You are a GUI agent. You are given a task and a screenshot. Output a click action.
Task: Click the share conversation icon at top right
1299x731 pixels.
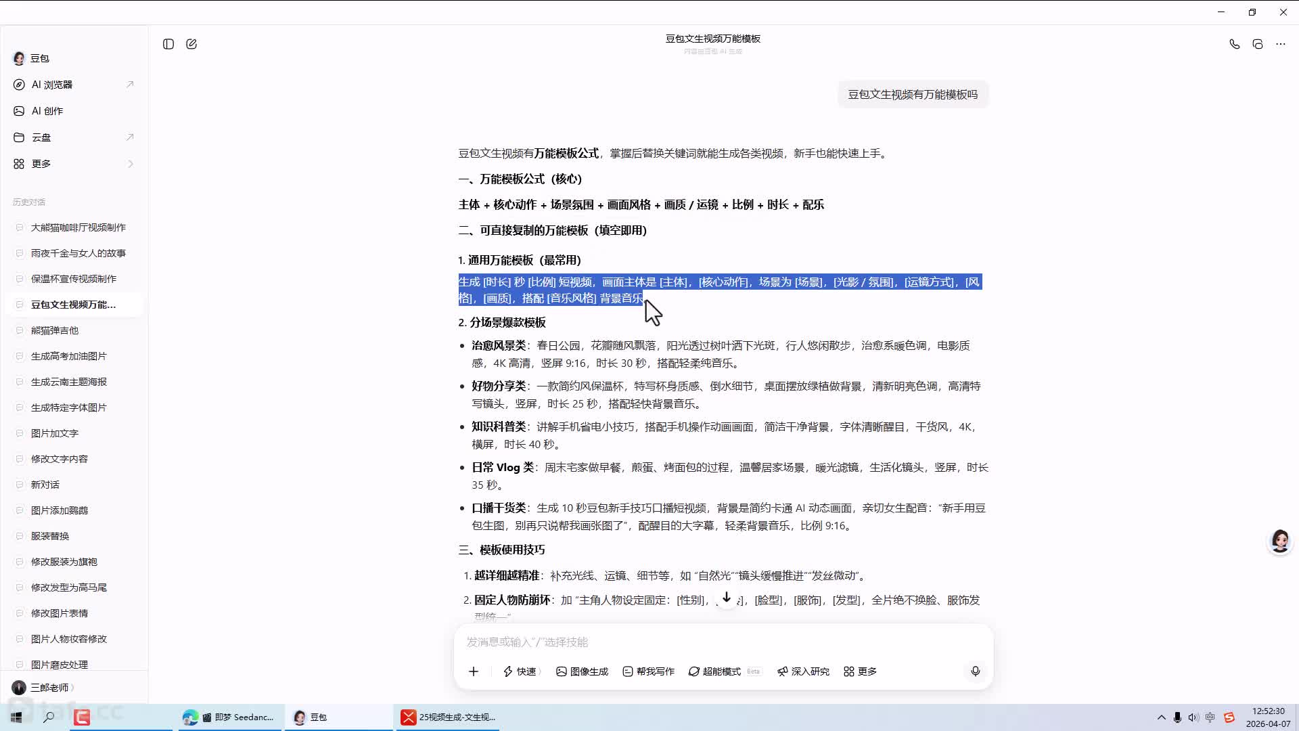(1257, 44)
